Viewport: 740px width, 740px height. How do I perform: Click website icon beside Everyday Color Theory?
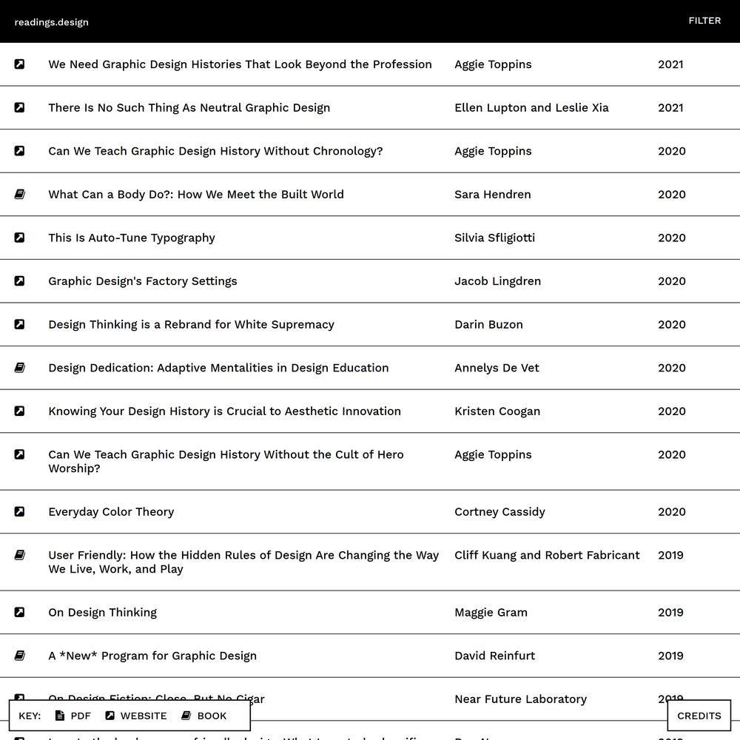19,512
